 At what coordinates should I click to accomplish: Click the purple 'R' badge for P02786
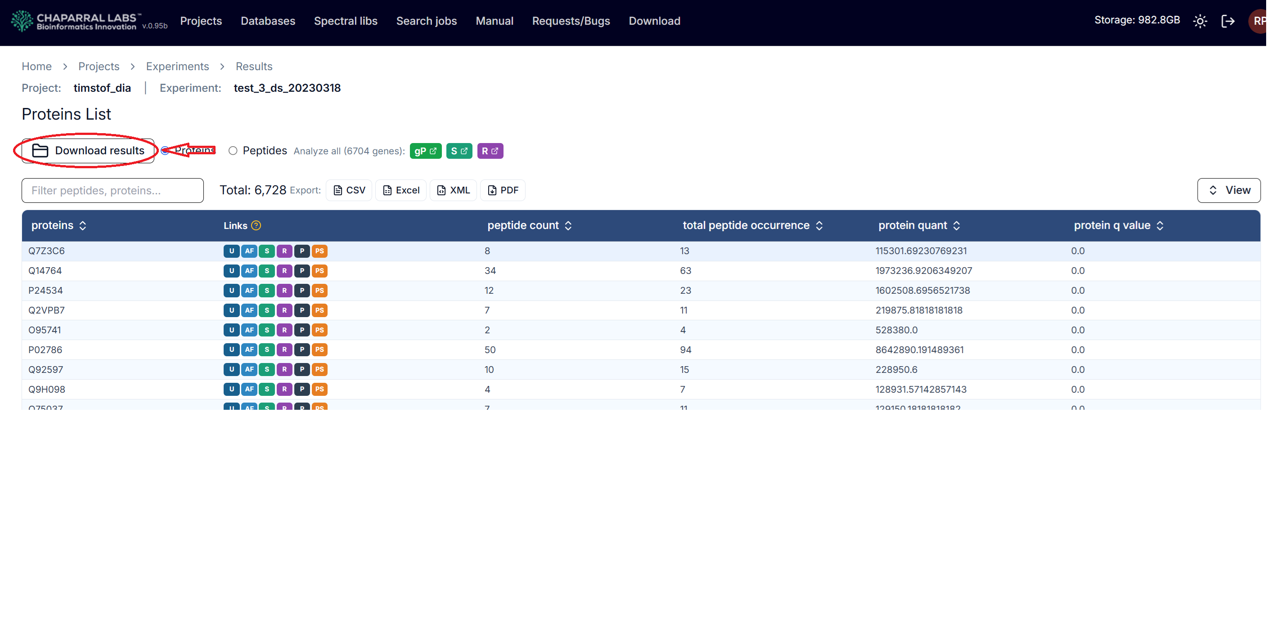(284, 350)
